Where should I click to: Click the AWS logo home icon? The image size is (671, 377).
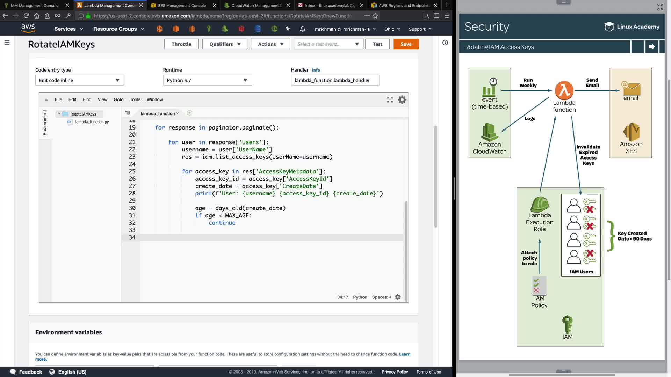pyautogui.click(x=28, y=29)
